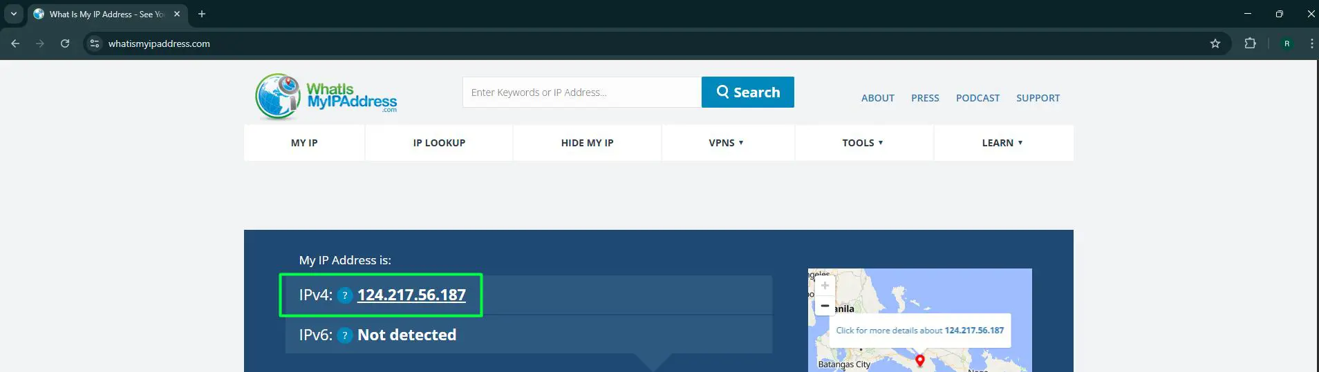Open a new browser tab
This screenshot has height=372, width=1319.
point(202,14)
